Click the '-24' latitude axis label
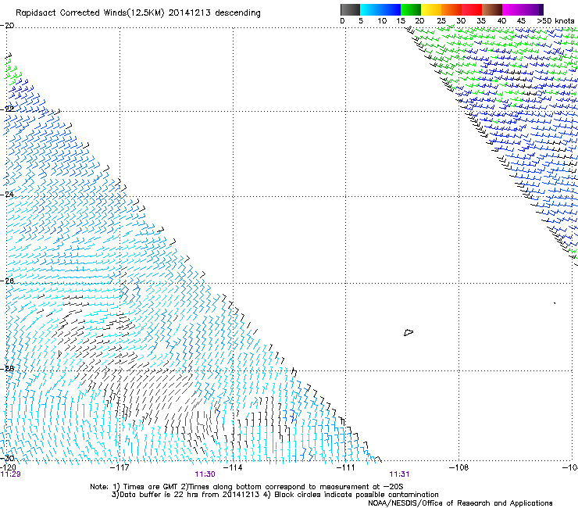The image size is (578, 508). coord(7,194)
